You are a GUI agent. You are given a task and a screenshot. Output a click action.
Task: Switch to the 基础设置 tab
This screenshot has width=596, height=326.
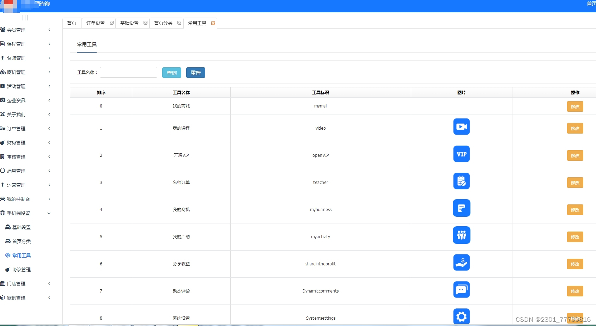point(129,23)
